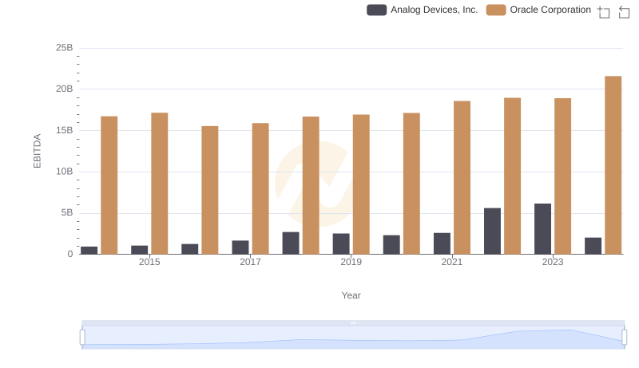
Task: Click the 10B y-axis label
Action: click(x=65, y=172)
